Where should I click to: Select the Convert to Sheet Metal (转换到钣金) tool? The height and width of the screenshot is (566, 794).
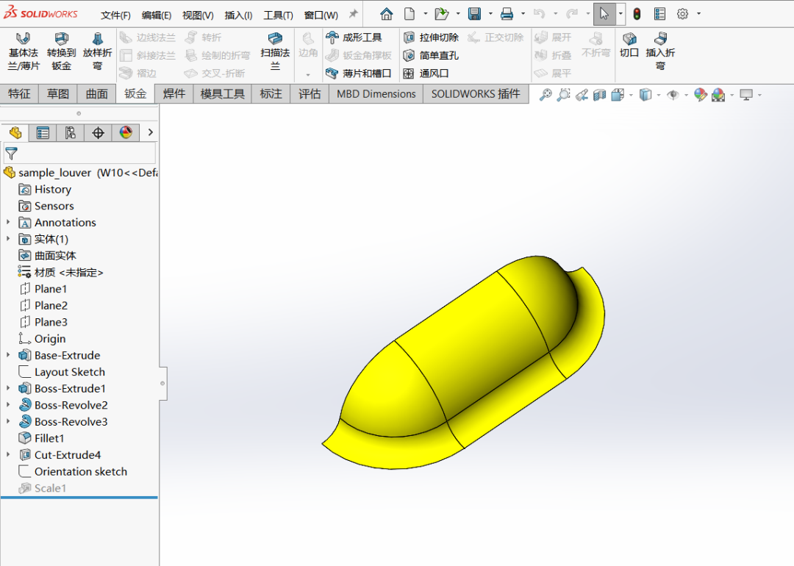point(61,51)
